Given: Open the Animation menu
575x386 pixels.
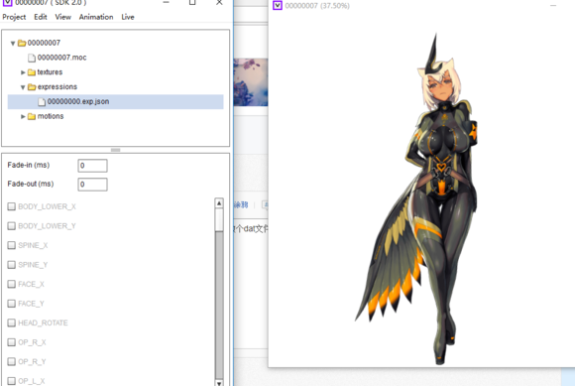Looking at the screenshot, I should (x=96, y=17).
